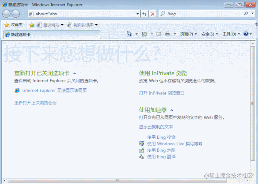Click the Refresh page icon
Screen dimensions: 258x184
[x=144, y=14]
